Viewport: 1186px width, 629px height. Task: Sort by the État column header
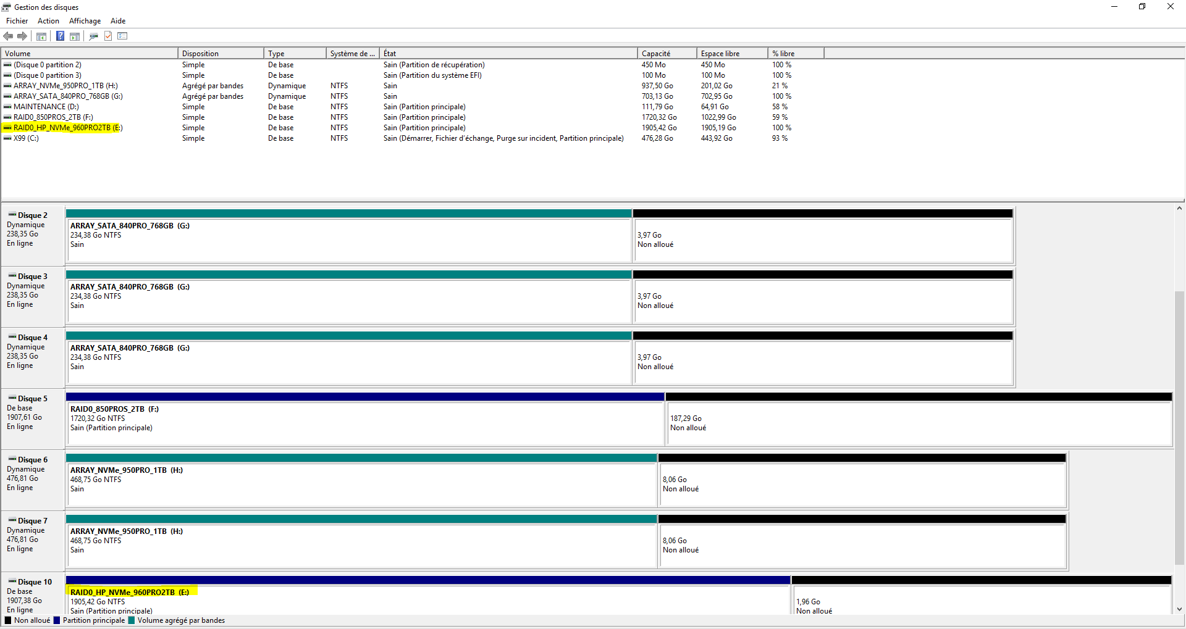[x=508, y=54]
